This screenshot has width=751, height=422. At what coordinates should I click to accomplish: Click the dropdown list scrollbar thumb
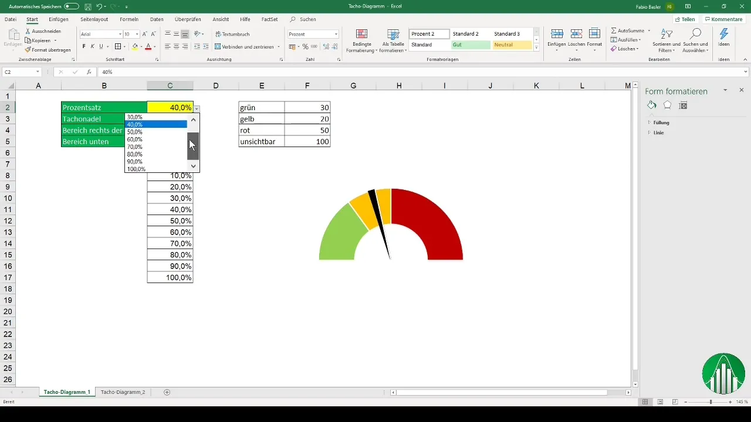tap(193, 146)
